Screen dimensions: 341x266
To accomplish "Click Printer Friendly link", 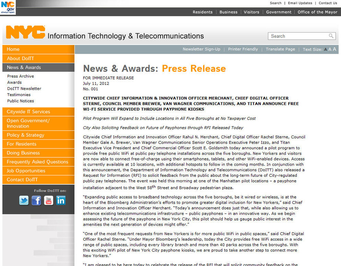I will [243, 49].
